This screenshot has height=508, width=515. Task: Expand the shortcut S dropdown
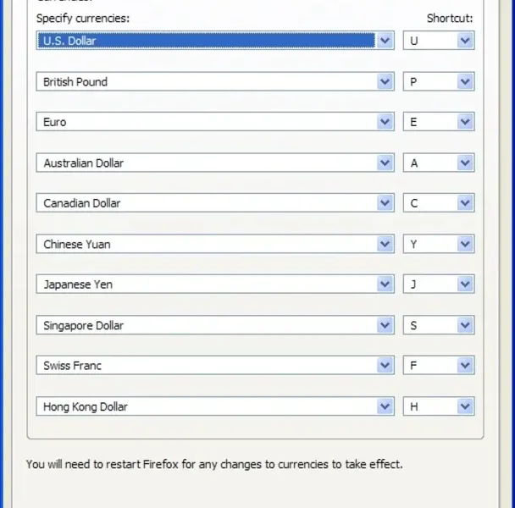tap(465, 325)
